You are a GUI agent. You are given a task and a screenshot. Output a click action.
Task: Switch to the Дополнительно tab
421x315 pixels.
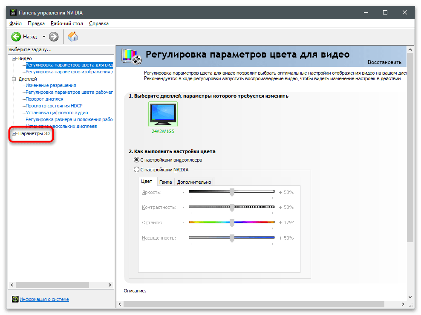194,182
